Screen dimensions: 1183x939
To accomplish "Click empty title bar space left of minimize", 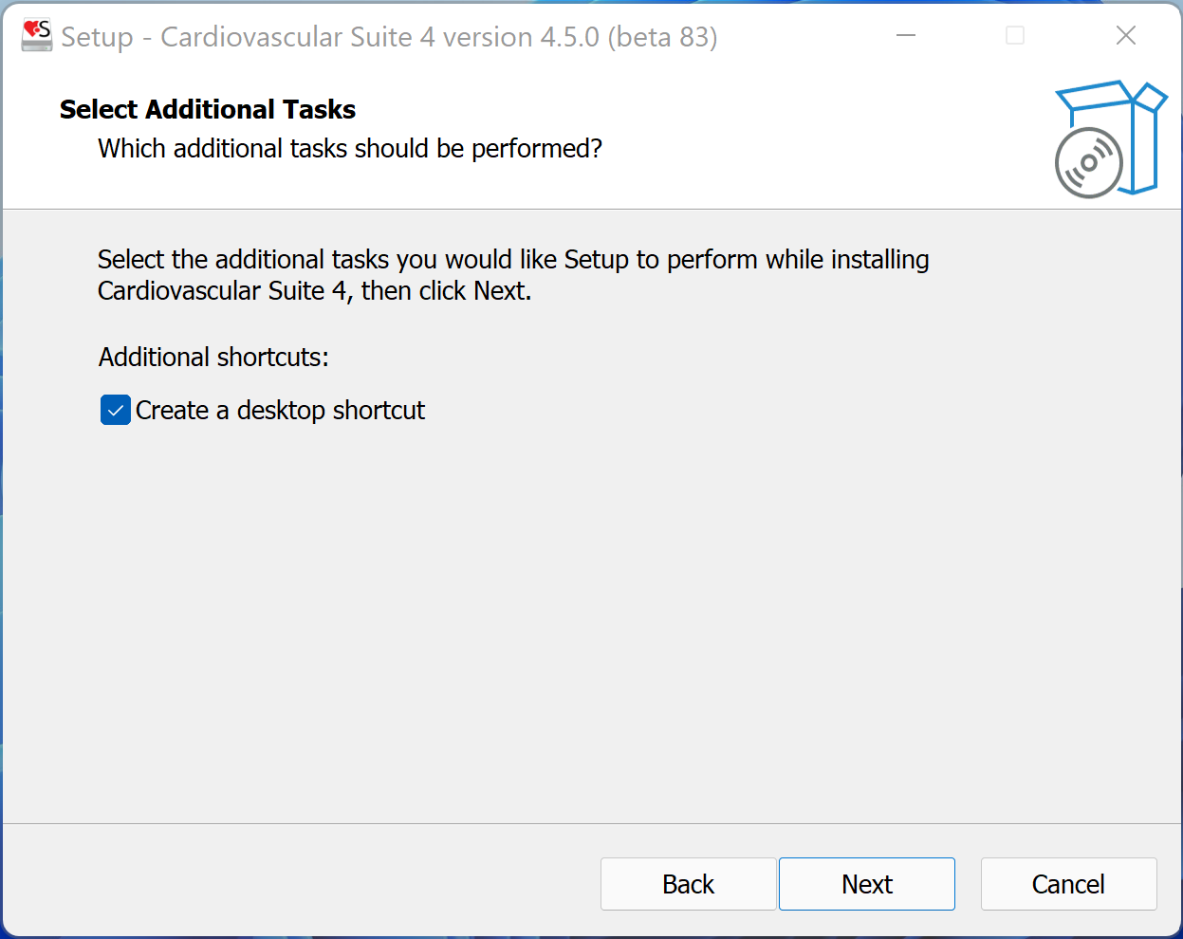I will click(x=806, y=36).
